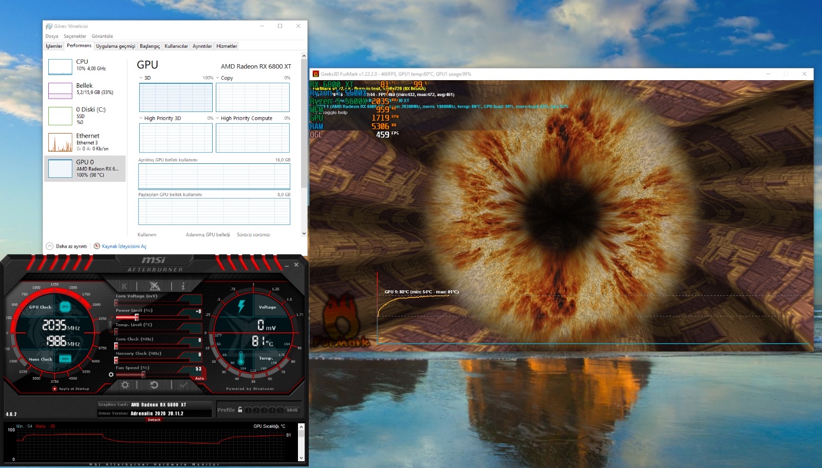The image size is (822, 468).
Task: Switch to the Uygulama geçmişi tab
Action: point(116,46)
